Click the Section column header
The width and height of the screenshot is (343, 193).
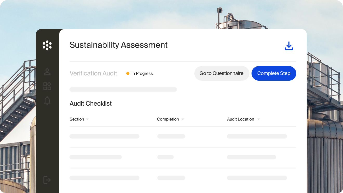point(77,119)
